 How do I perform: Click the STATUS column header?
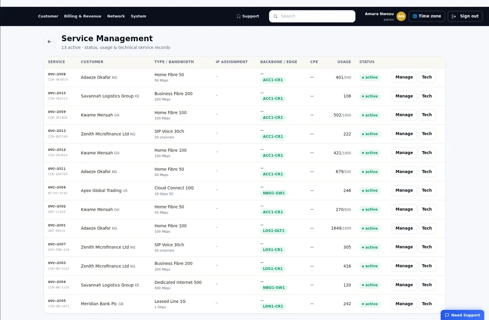click(367, 62)
